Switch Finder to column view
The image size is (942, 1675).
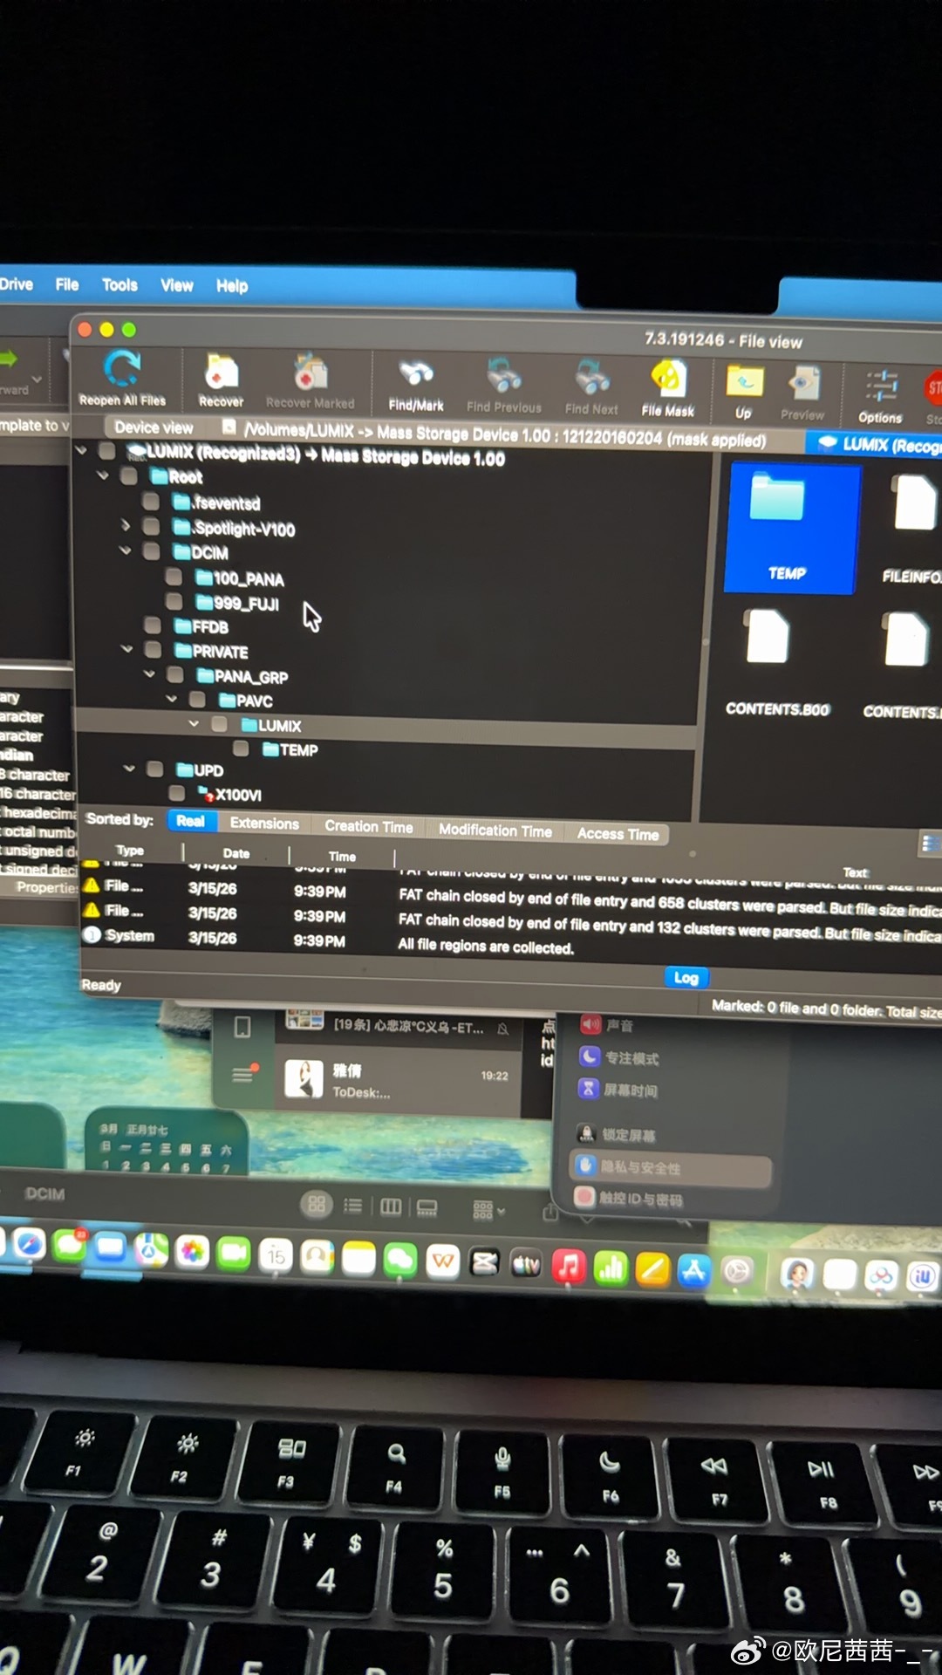click(391, 1207)
